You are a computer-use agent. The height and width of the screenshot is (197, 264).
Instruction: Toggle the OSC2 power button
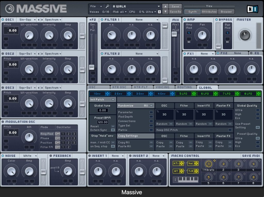click(x=3, y=54)
